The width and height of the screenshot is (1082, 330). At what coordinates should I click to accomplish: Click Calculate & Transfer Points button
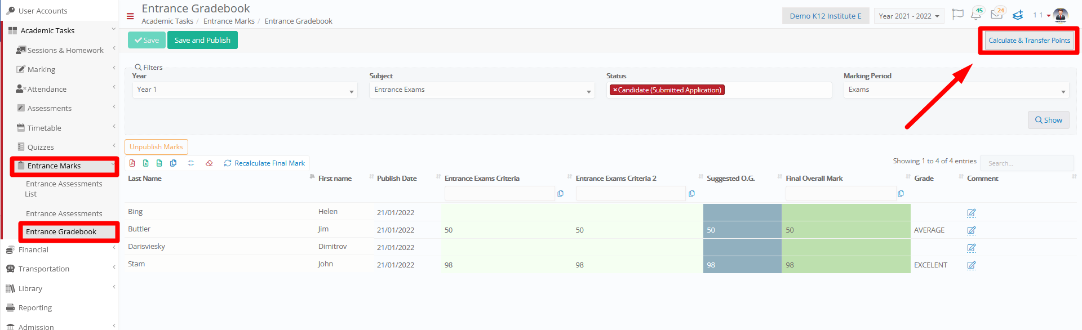click(x=1029, y=41)
